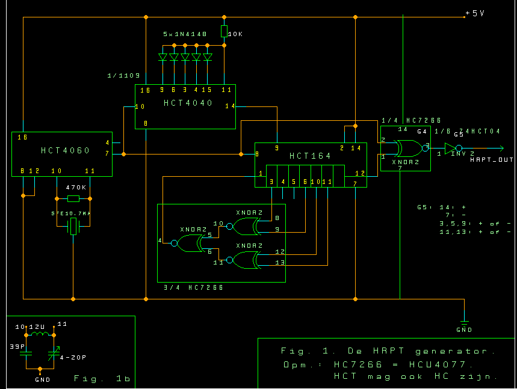517x389 pixels.
Task: Select the 39P capacitor symbol
Action: pyautogui.click(x=26, y=354)
